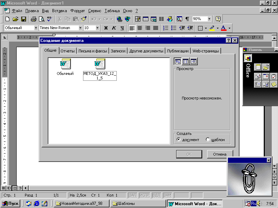Open the Tables and Borders toolbar icon
This screenshot has height=208, width=278.
tap(138, 19)
